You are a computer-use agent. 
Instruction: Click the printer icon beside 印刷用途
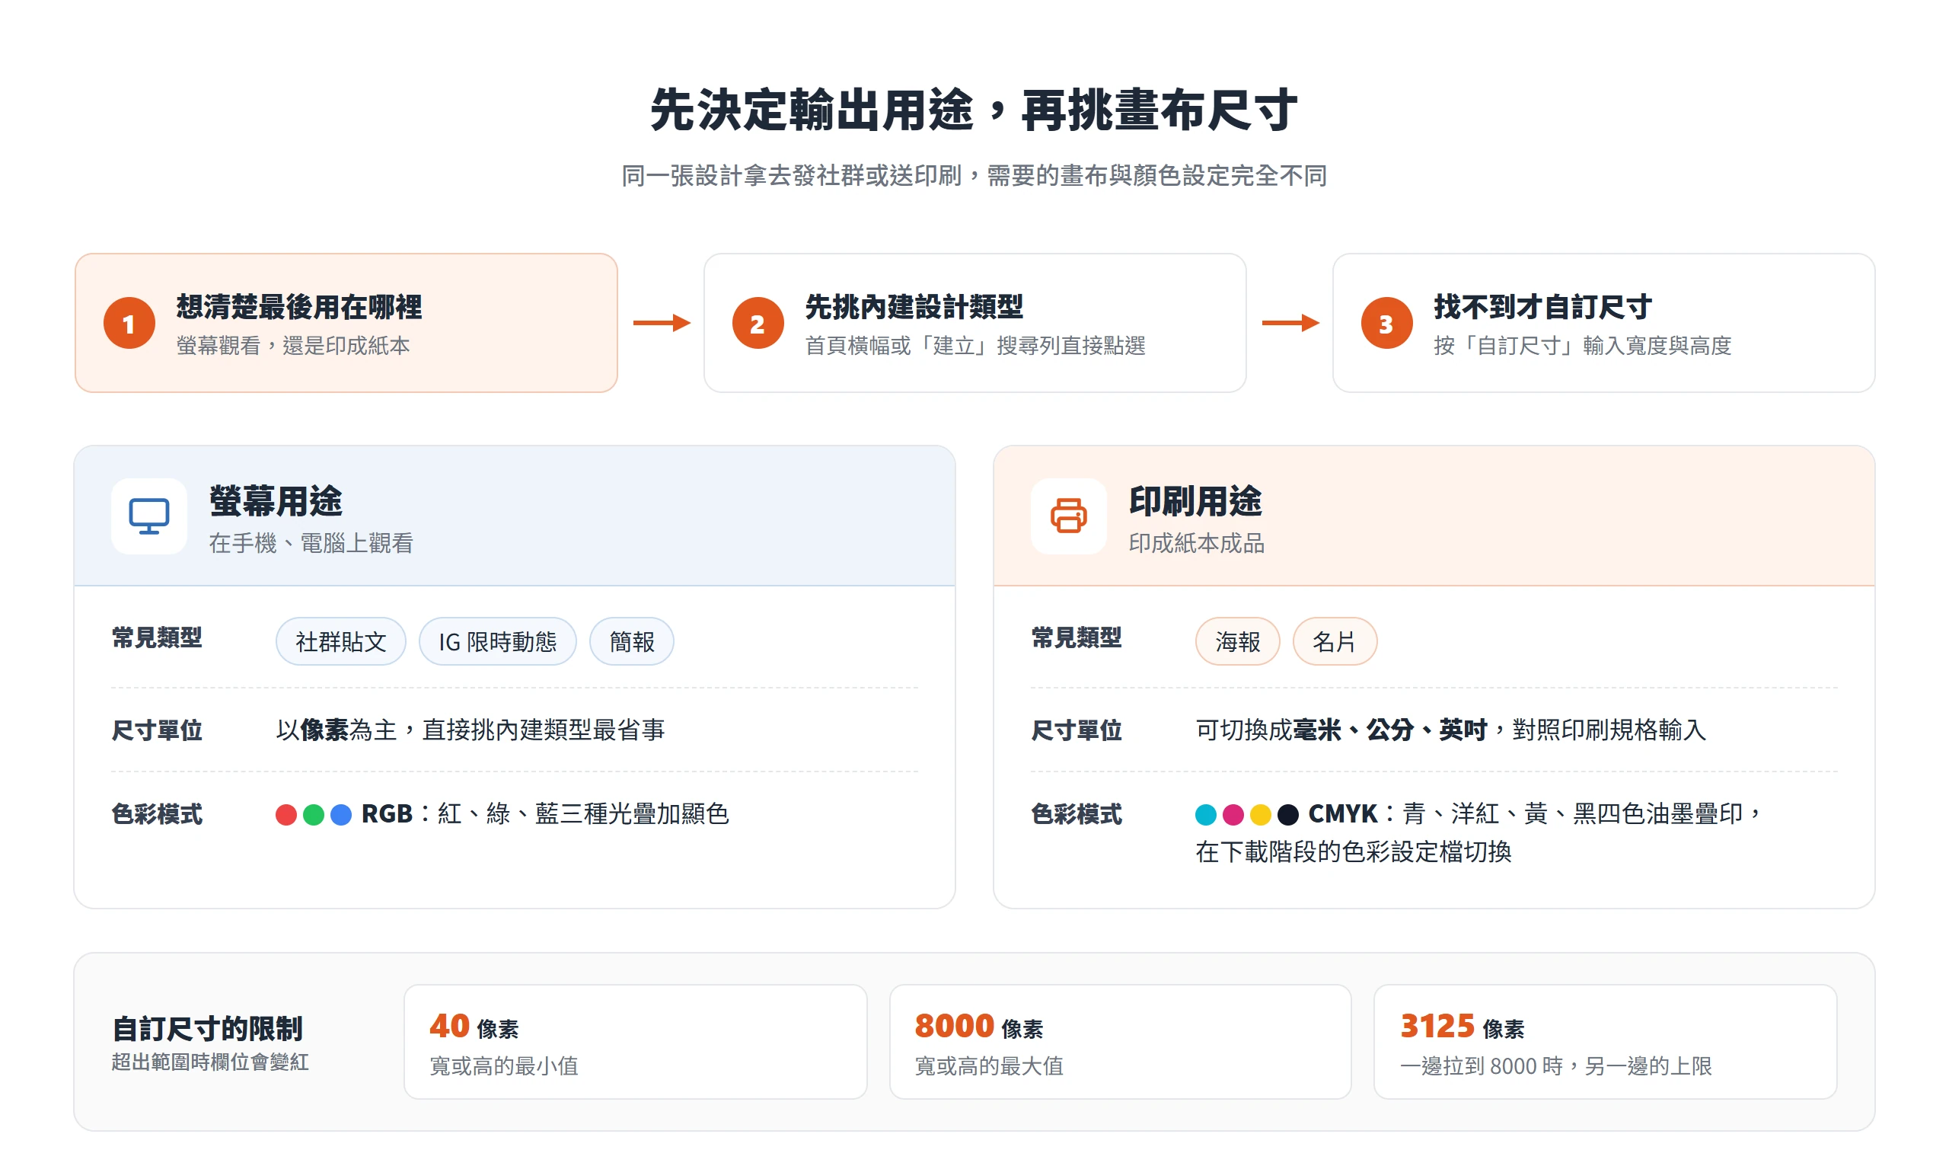click(1068, 516)
